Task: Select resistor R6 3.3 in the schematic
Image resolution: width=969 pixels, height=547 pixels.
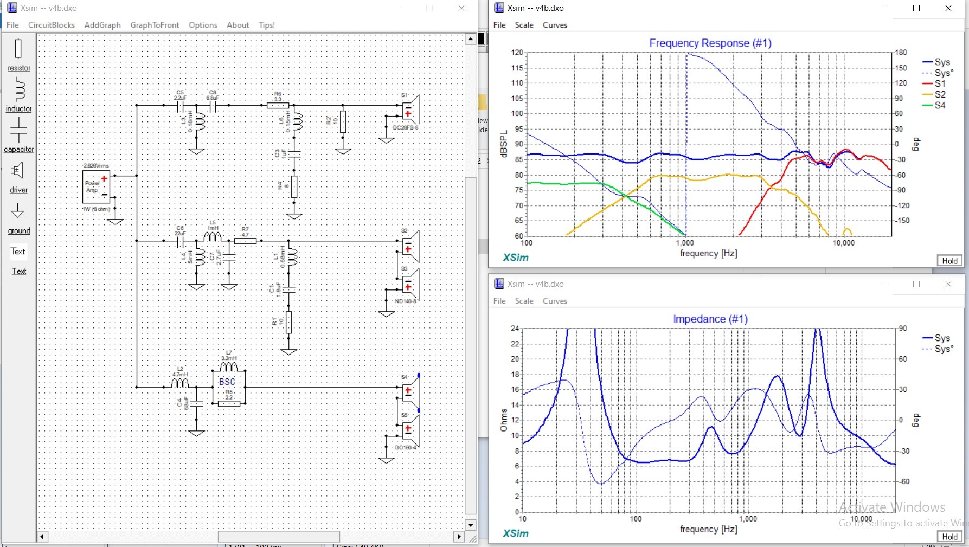Action: click(278, 105)
